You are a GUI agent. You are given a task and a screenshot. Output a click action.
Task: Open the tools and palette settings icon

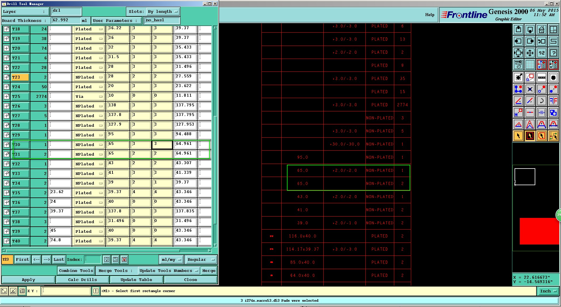(518, 65)
